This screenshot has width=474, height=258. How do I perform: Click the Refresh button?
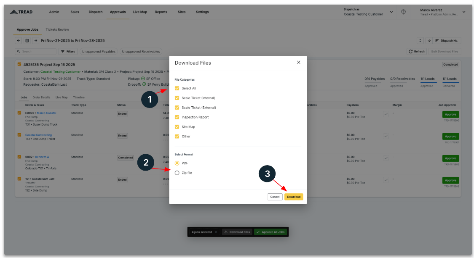coord(417,52)
